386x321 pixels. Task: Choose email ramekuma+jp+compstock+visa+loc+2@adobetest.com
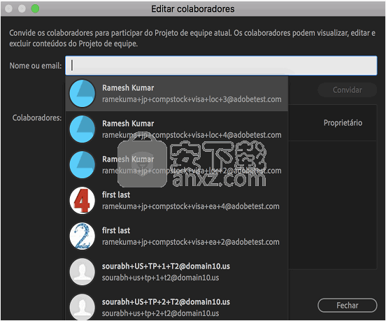point(192,171)
